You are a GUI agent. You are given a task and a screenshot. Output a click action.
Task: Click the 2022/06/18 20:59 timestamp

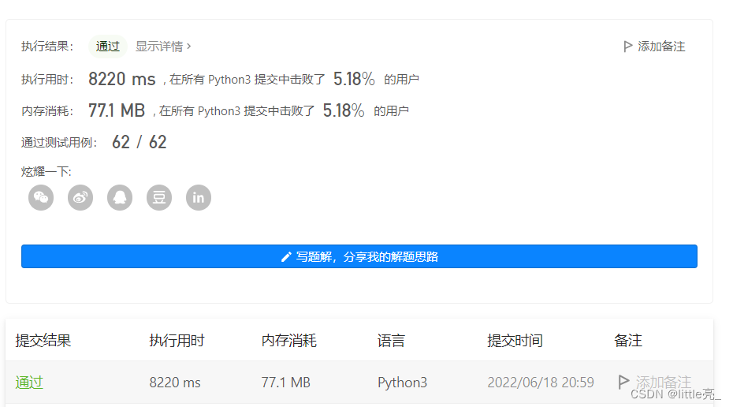pos(541,383)
